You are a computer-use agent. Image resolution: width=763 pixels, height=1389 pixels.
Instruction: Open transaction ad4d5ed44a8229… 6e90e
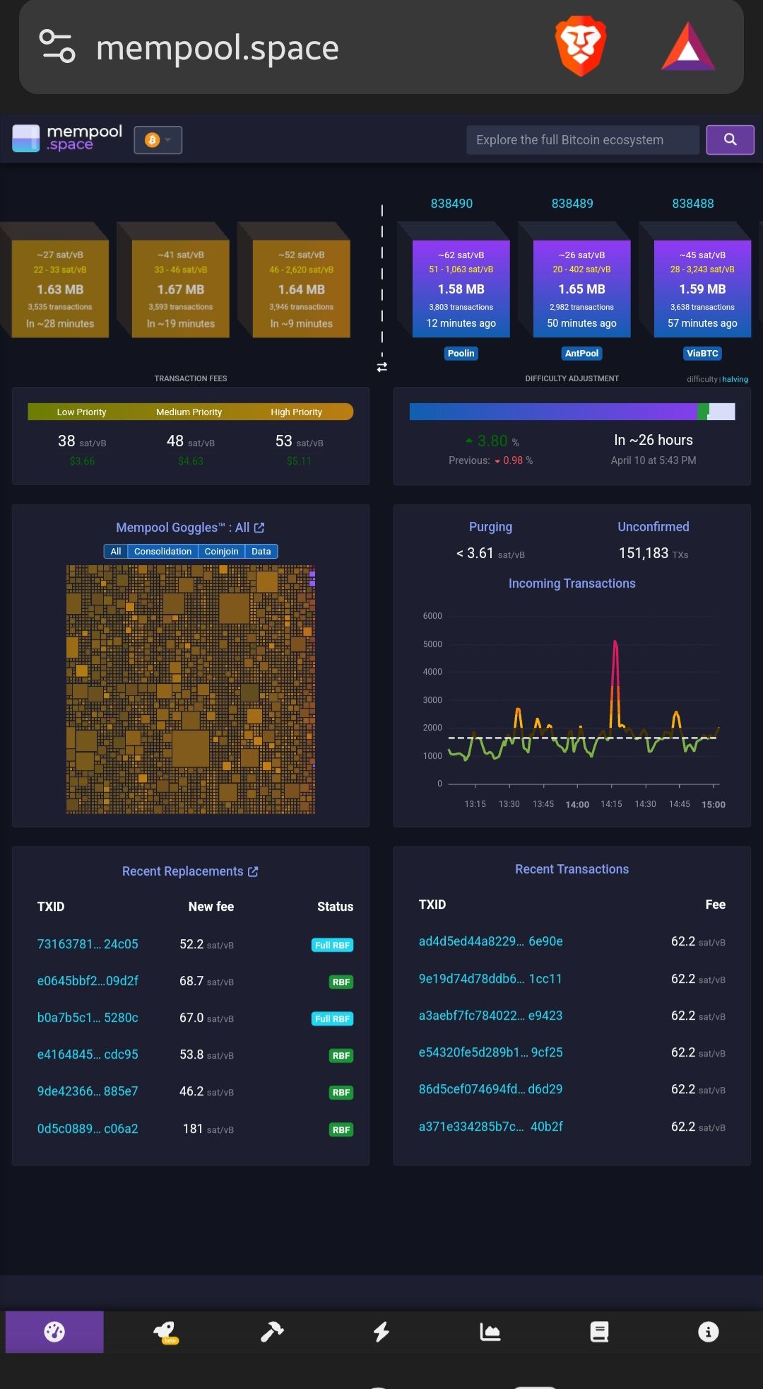pyautogui.click(x=490, y=941)
